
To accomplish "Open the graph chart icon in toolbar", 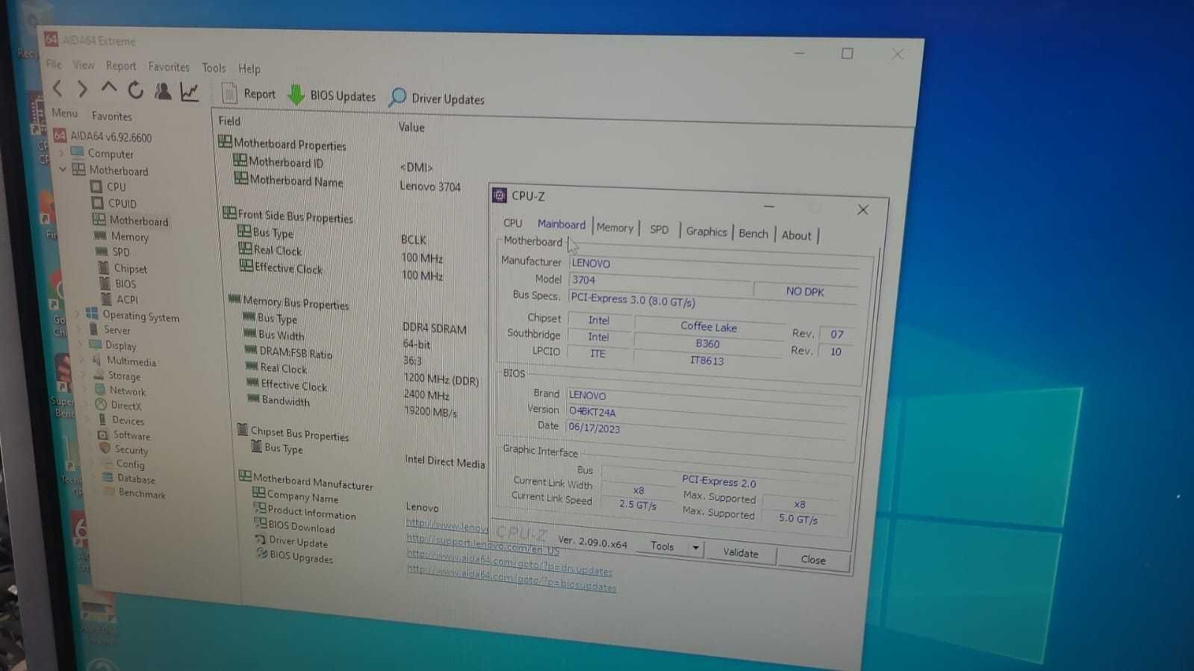I will (x=190, y=92).
